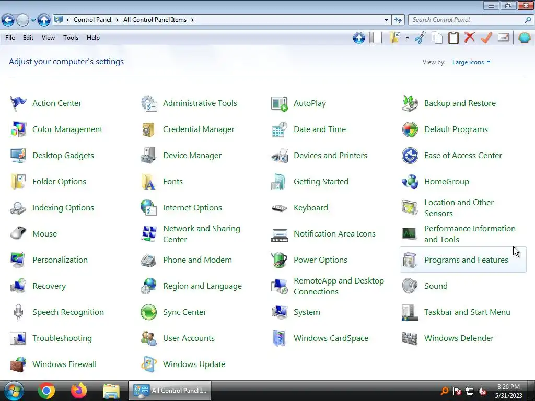Click Control Panel in the breadcrumb
Viewport: 535px width, 401px height.
pyautogui.click(x=92, y=20)
